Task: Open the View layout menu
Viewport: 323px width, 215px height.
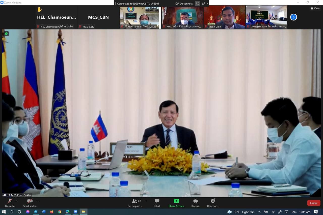Action: point(315,8)
